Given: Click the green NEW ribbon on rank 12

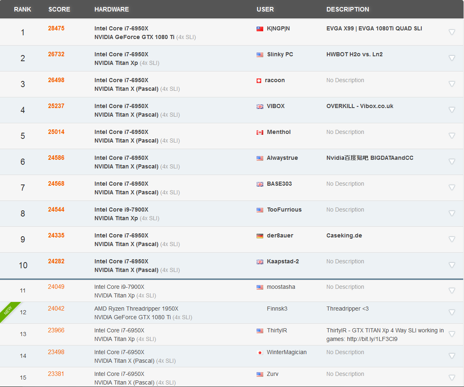Looking at the screenshot, I should 8,310.
